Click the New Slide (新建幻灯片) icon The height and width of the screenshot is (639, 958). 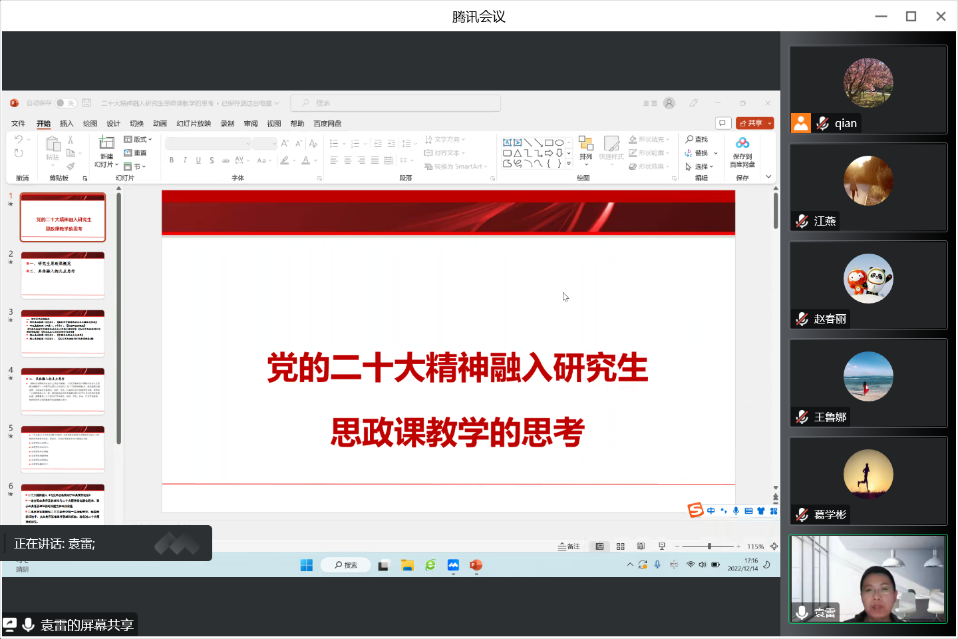pyautogui.click(x=106, y=143)
